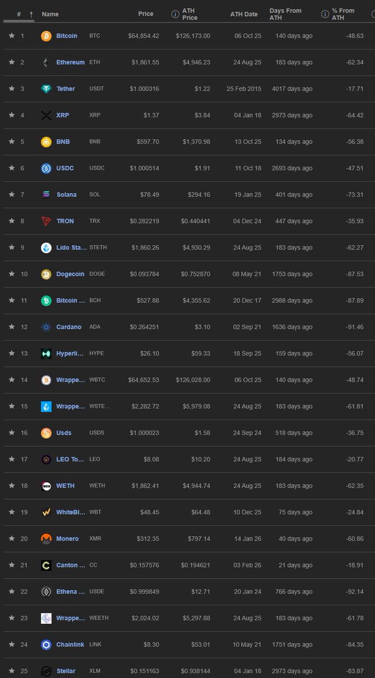Image resolution: width=375 pixels, height=678 pixels.
Task: Open the Dogecoin coin page link
Action: 71,274
